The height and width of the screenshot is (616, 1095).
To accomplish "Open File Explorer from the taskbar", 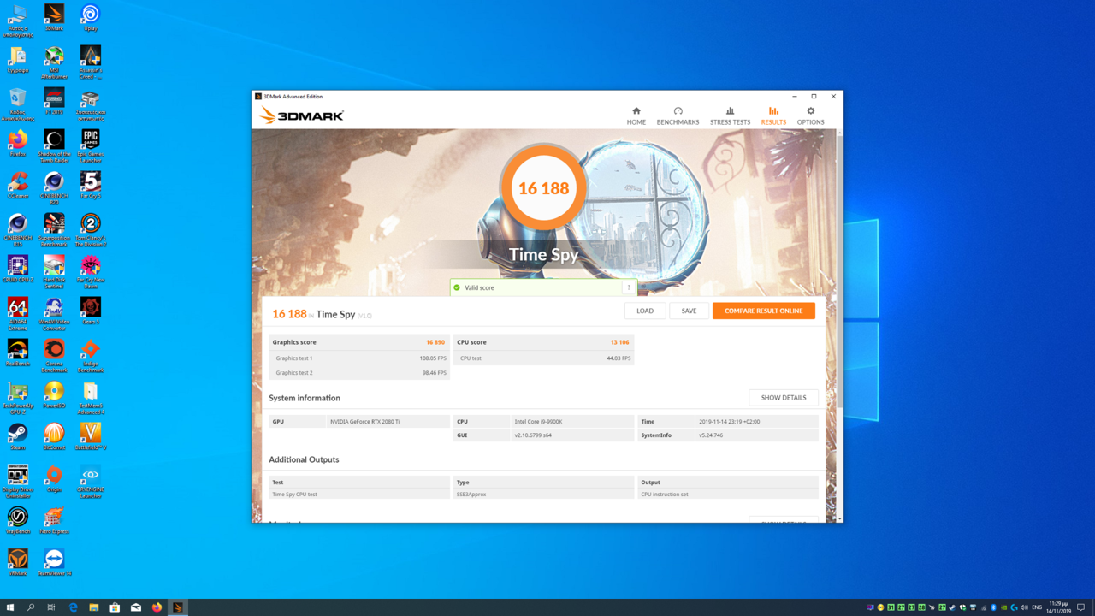I will tap(94, 607).
